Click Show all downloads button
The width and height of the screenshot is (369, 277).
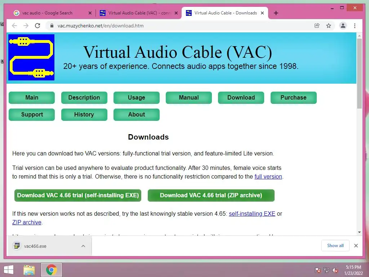pyautogui.click(x=335, y=246)
